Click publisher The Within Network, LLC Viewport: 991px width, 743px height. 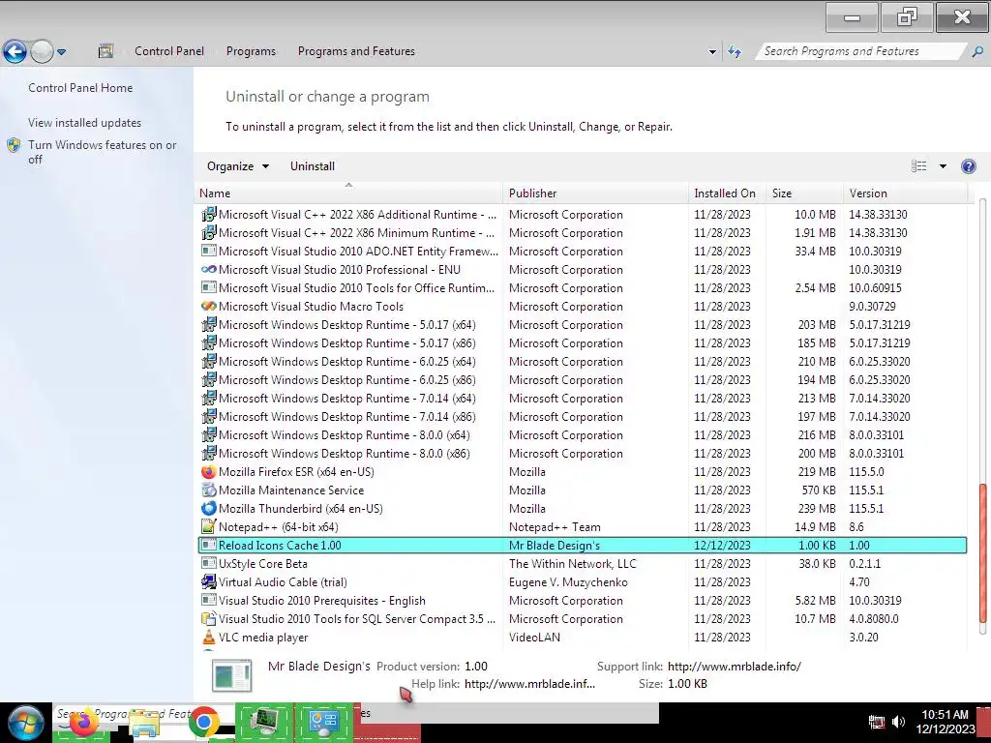573,564
